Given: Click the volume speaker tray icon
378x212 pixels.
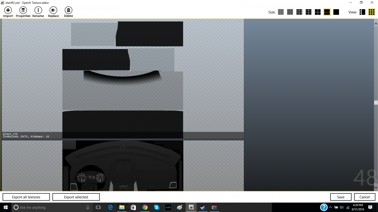Looking at the screenshot, I should (342, 207).
